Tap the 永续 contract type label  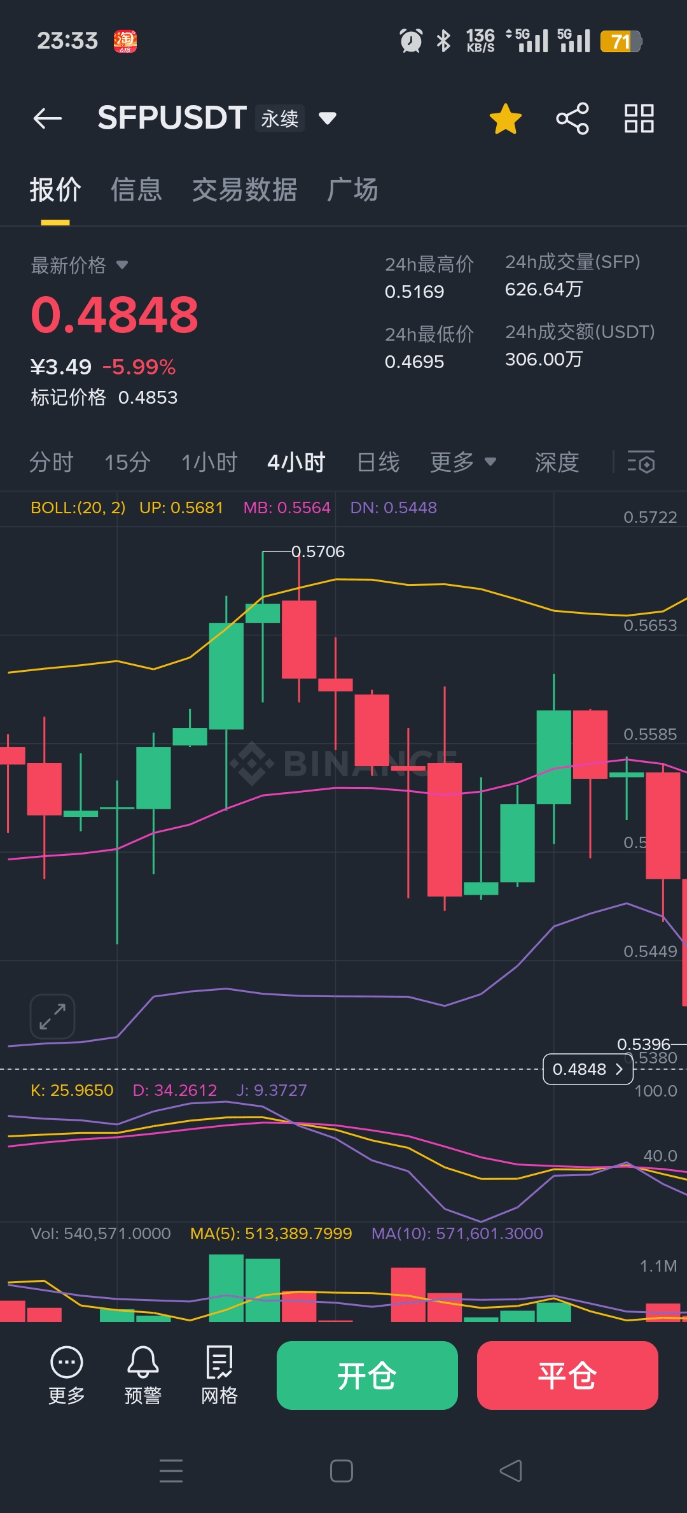click(x=280, y=118)
